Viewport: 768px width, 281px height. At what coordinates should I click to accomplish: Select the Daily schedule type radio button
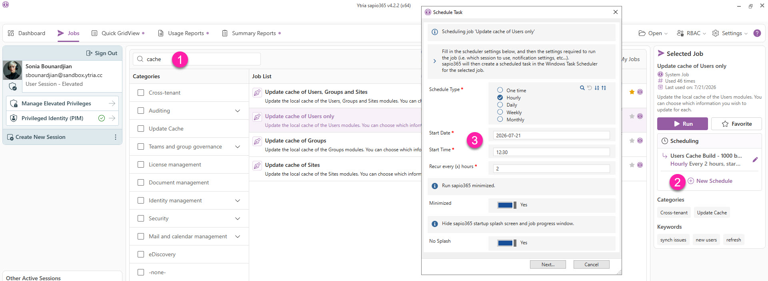[500, 105]
